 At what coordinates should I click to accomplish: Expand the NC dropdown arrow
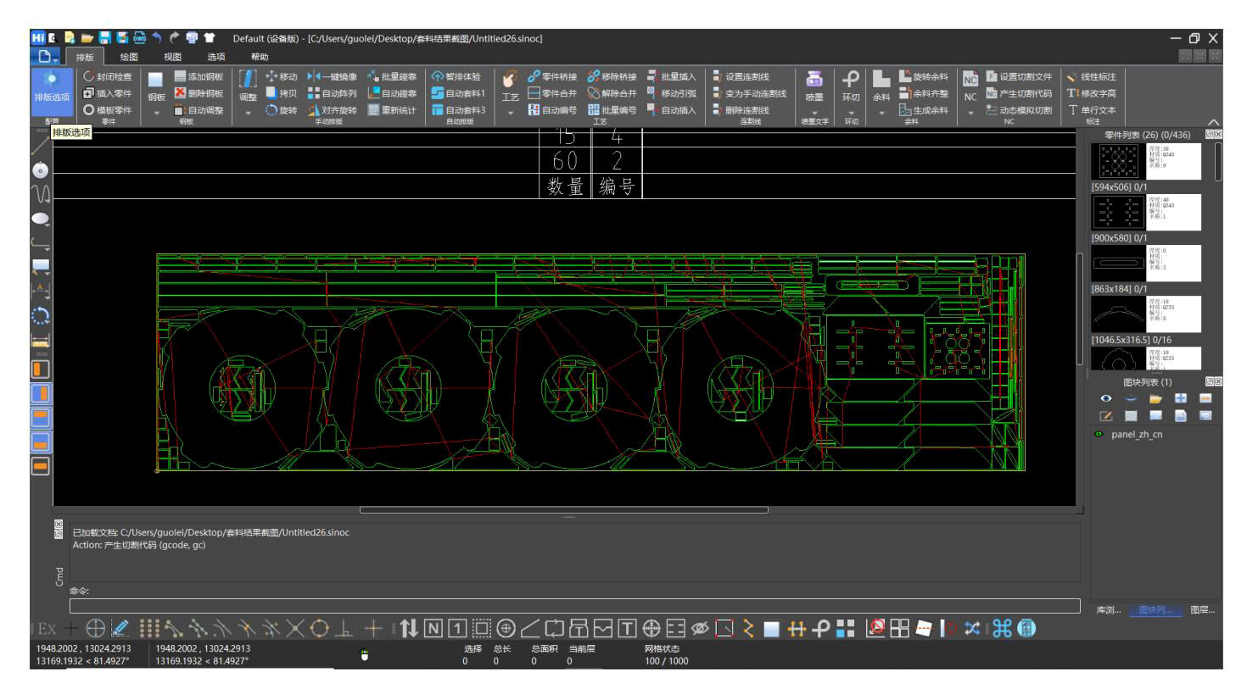point(970,112)
